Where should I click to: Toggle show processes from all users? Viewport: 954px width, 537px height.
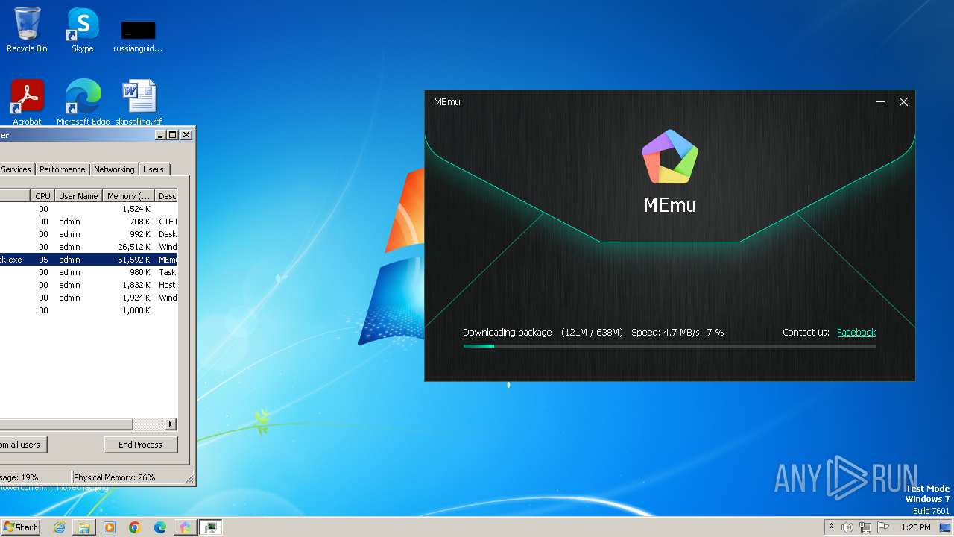coord(22,445)
